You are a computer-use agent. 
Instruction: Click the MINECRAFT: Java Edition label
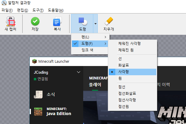click(59, 112)
